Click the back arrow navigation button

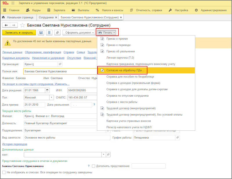pos(6,25)
